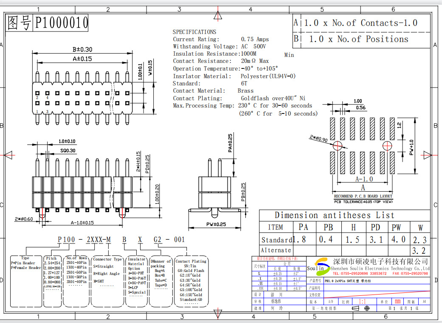Click the left edge centering arrow marker
Screen dimensions: 442x323
point(8,155)
